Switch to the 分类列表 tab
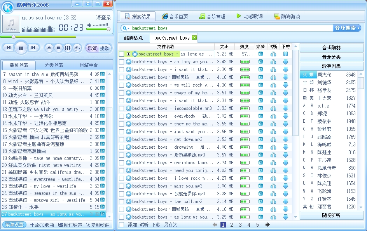 point(54,65)
